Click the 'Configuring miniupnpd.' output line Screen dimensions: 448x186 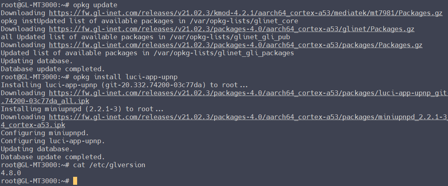pos(45,133)
